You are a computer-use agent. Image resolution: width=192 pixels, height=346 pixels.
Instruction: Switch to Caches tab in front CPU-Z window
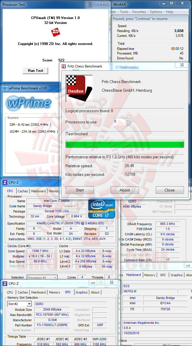[23, 292]
